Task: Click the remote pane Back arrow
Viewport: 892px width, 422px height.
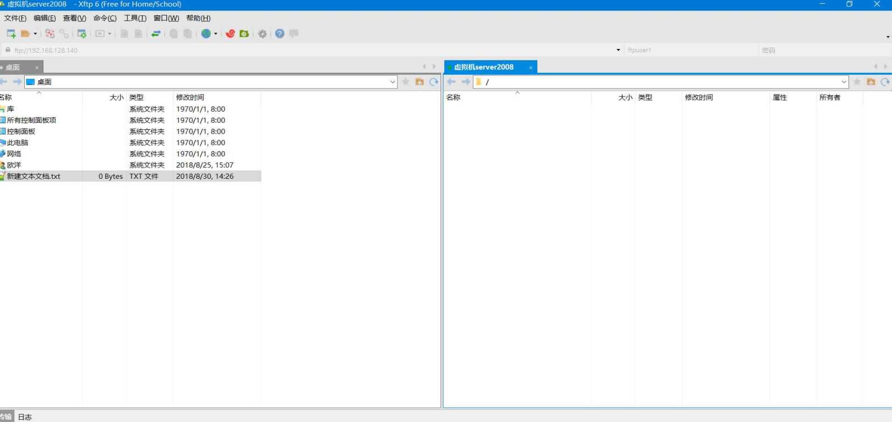Action: pyautogui.click(x=452, y=82)
